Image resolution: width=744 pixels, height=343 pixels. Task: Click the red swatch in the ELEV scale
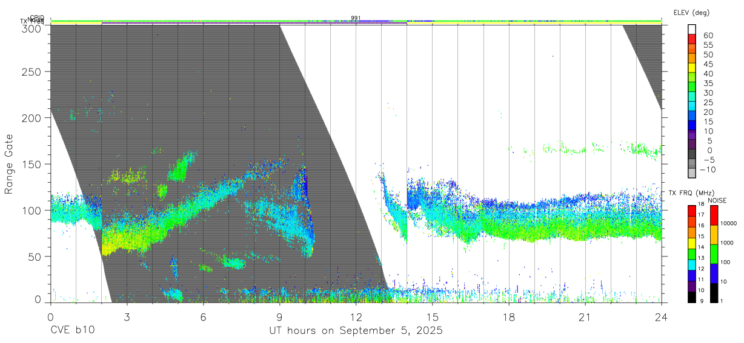click(x=692, y=39)
